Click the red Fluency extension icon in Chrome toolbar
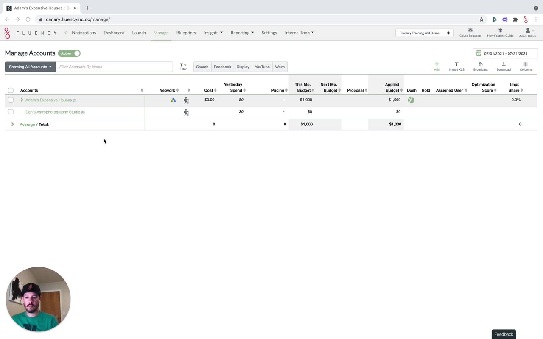 coord(526,19)
